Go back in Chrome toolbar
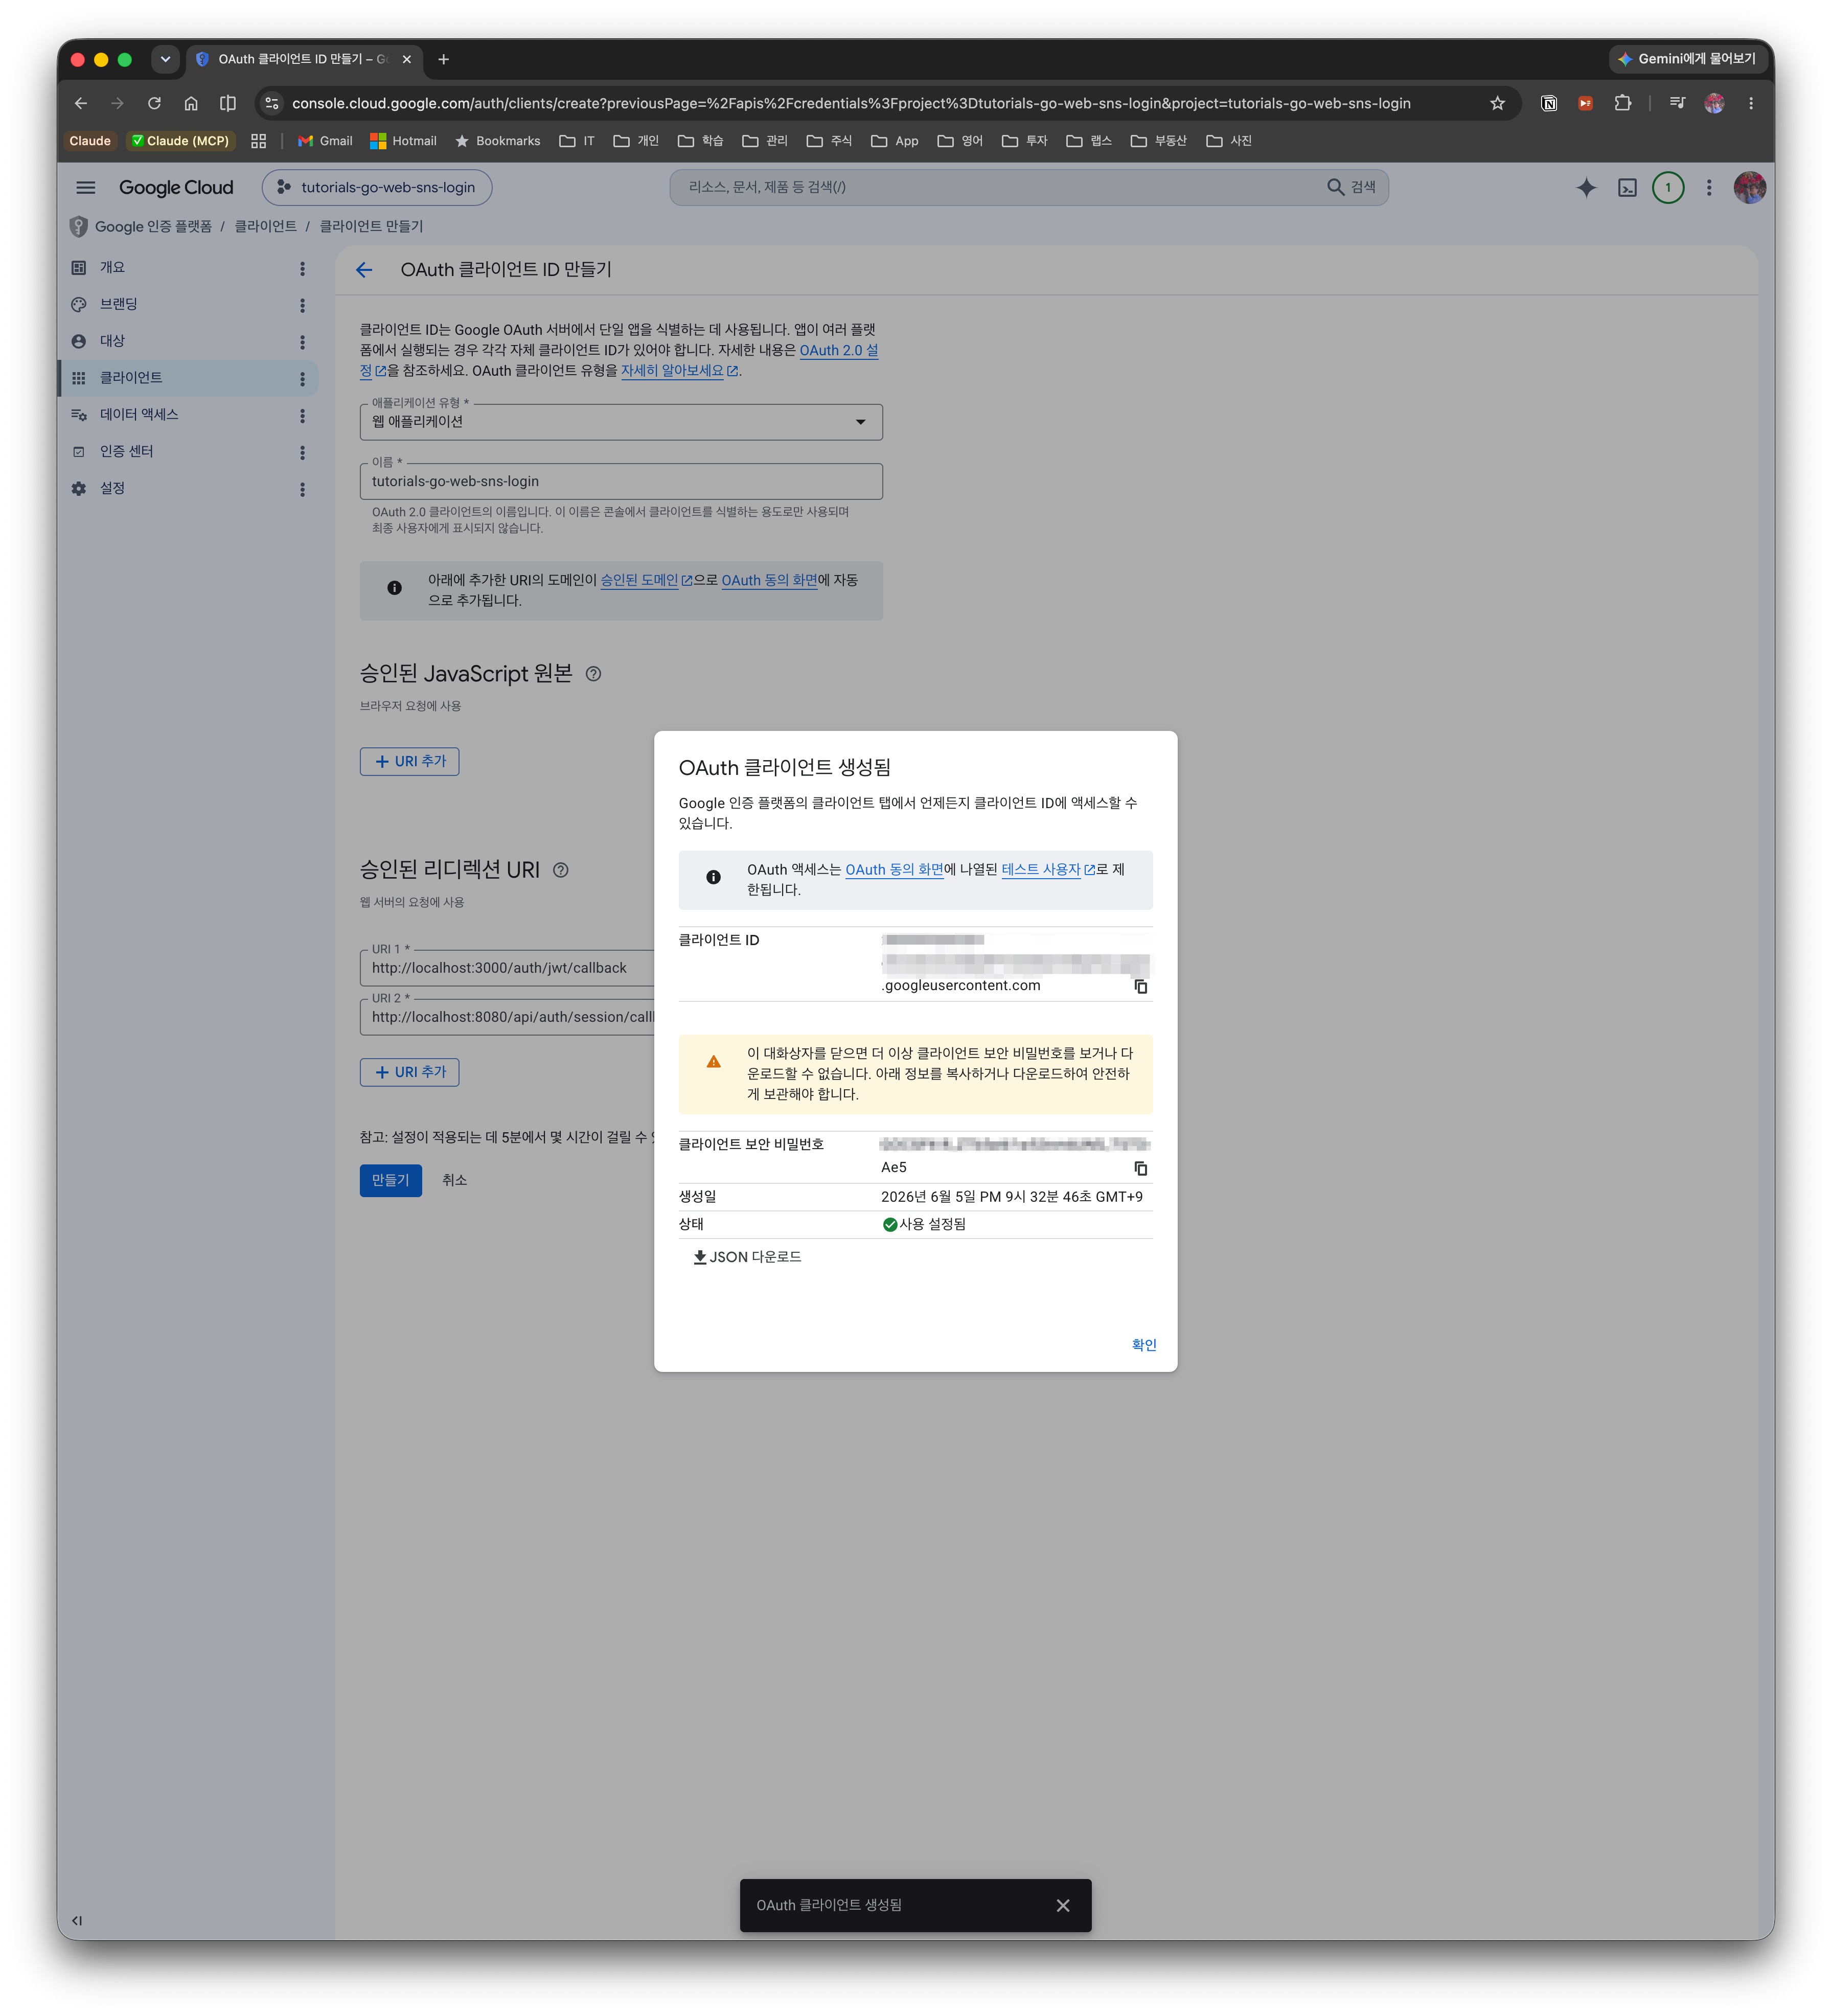This screenshot has height=2016, width=1832. point(81,104)
